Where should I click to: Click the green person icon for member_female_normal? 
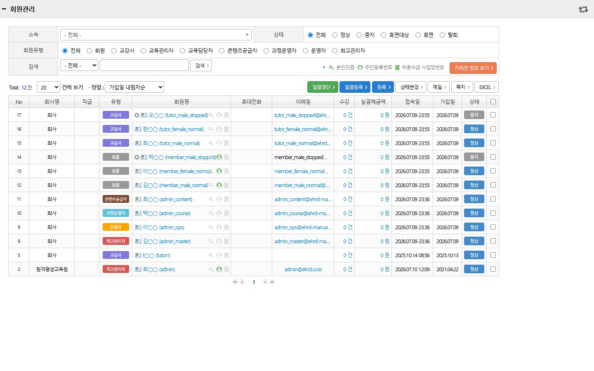coord(219,171)
